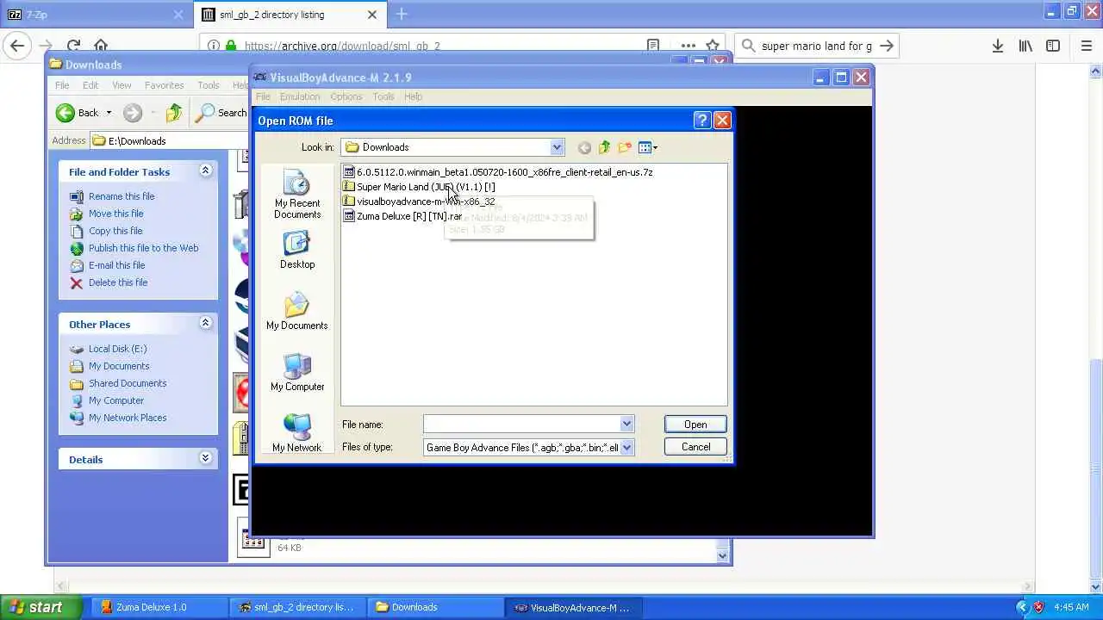Open Downloads window Edit menu
Image resolution: width=1103 pixels, height=620 pixels.
pos(90,85)
